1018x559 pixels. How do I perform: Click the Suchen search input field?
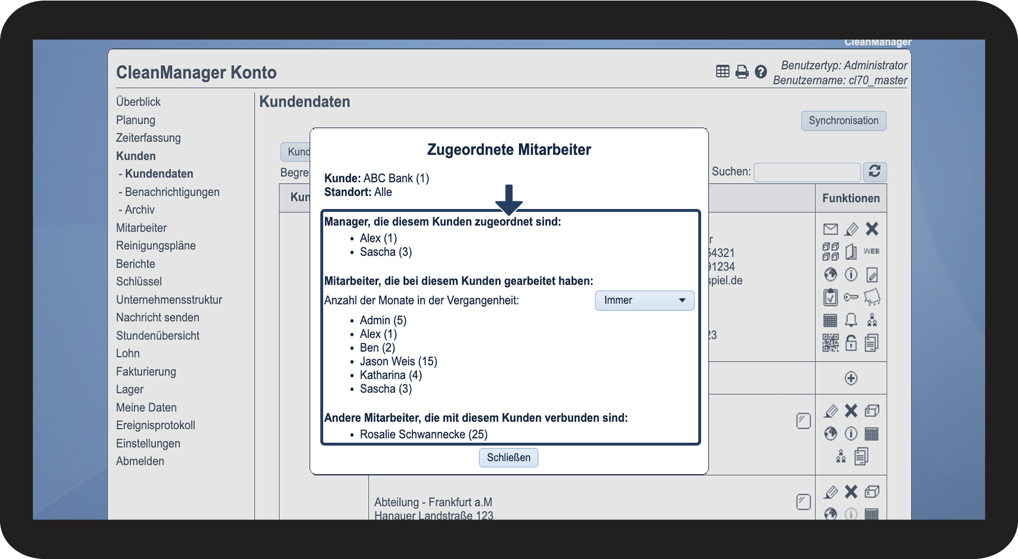tap(807, 172)
